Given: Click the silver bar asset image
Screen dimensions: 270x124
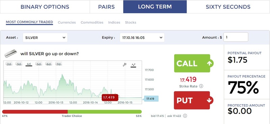Looking at the screenshot, I should pyautogui.click(x=11, y=53).
